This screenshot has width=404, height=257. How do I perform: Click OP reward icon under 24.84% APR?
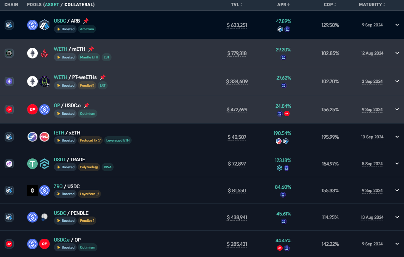[287, 114]
